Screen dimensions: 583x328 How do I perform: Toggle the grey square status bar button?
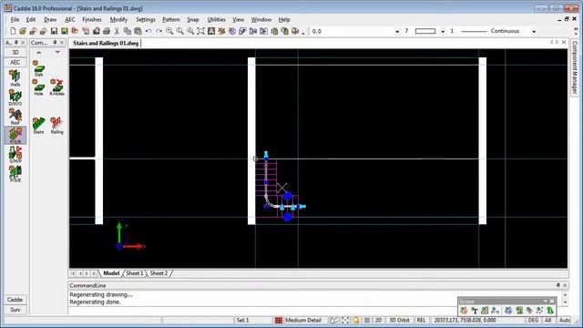pyautogui.click(x=366, y=320)
